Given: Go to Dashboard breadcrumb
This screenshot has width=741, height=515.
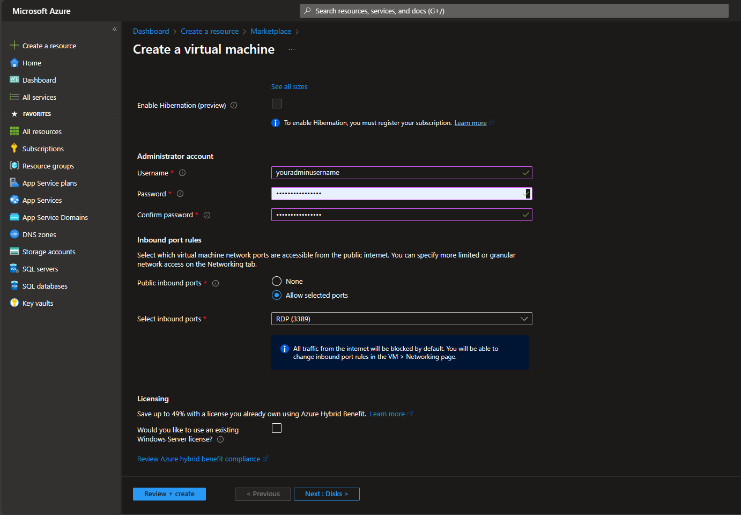Looking at the screenshot, I should coord(151,31).
